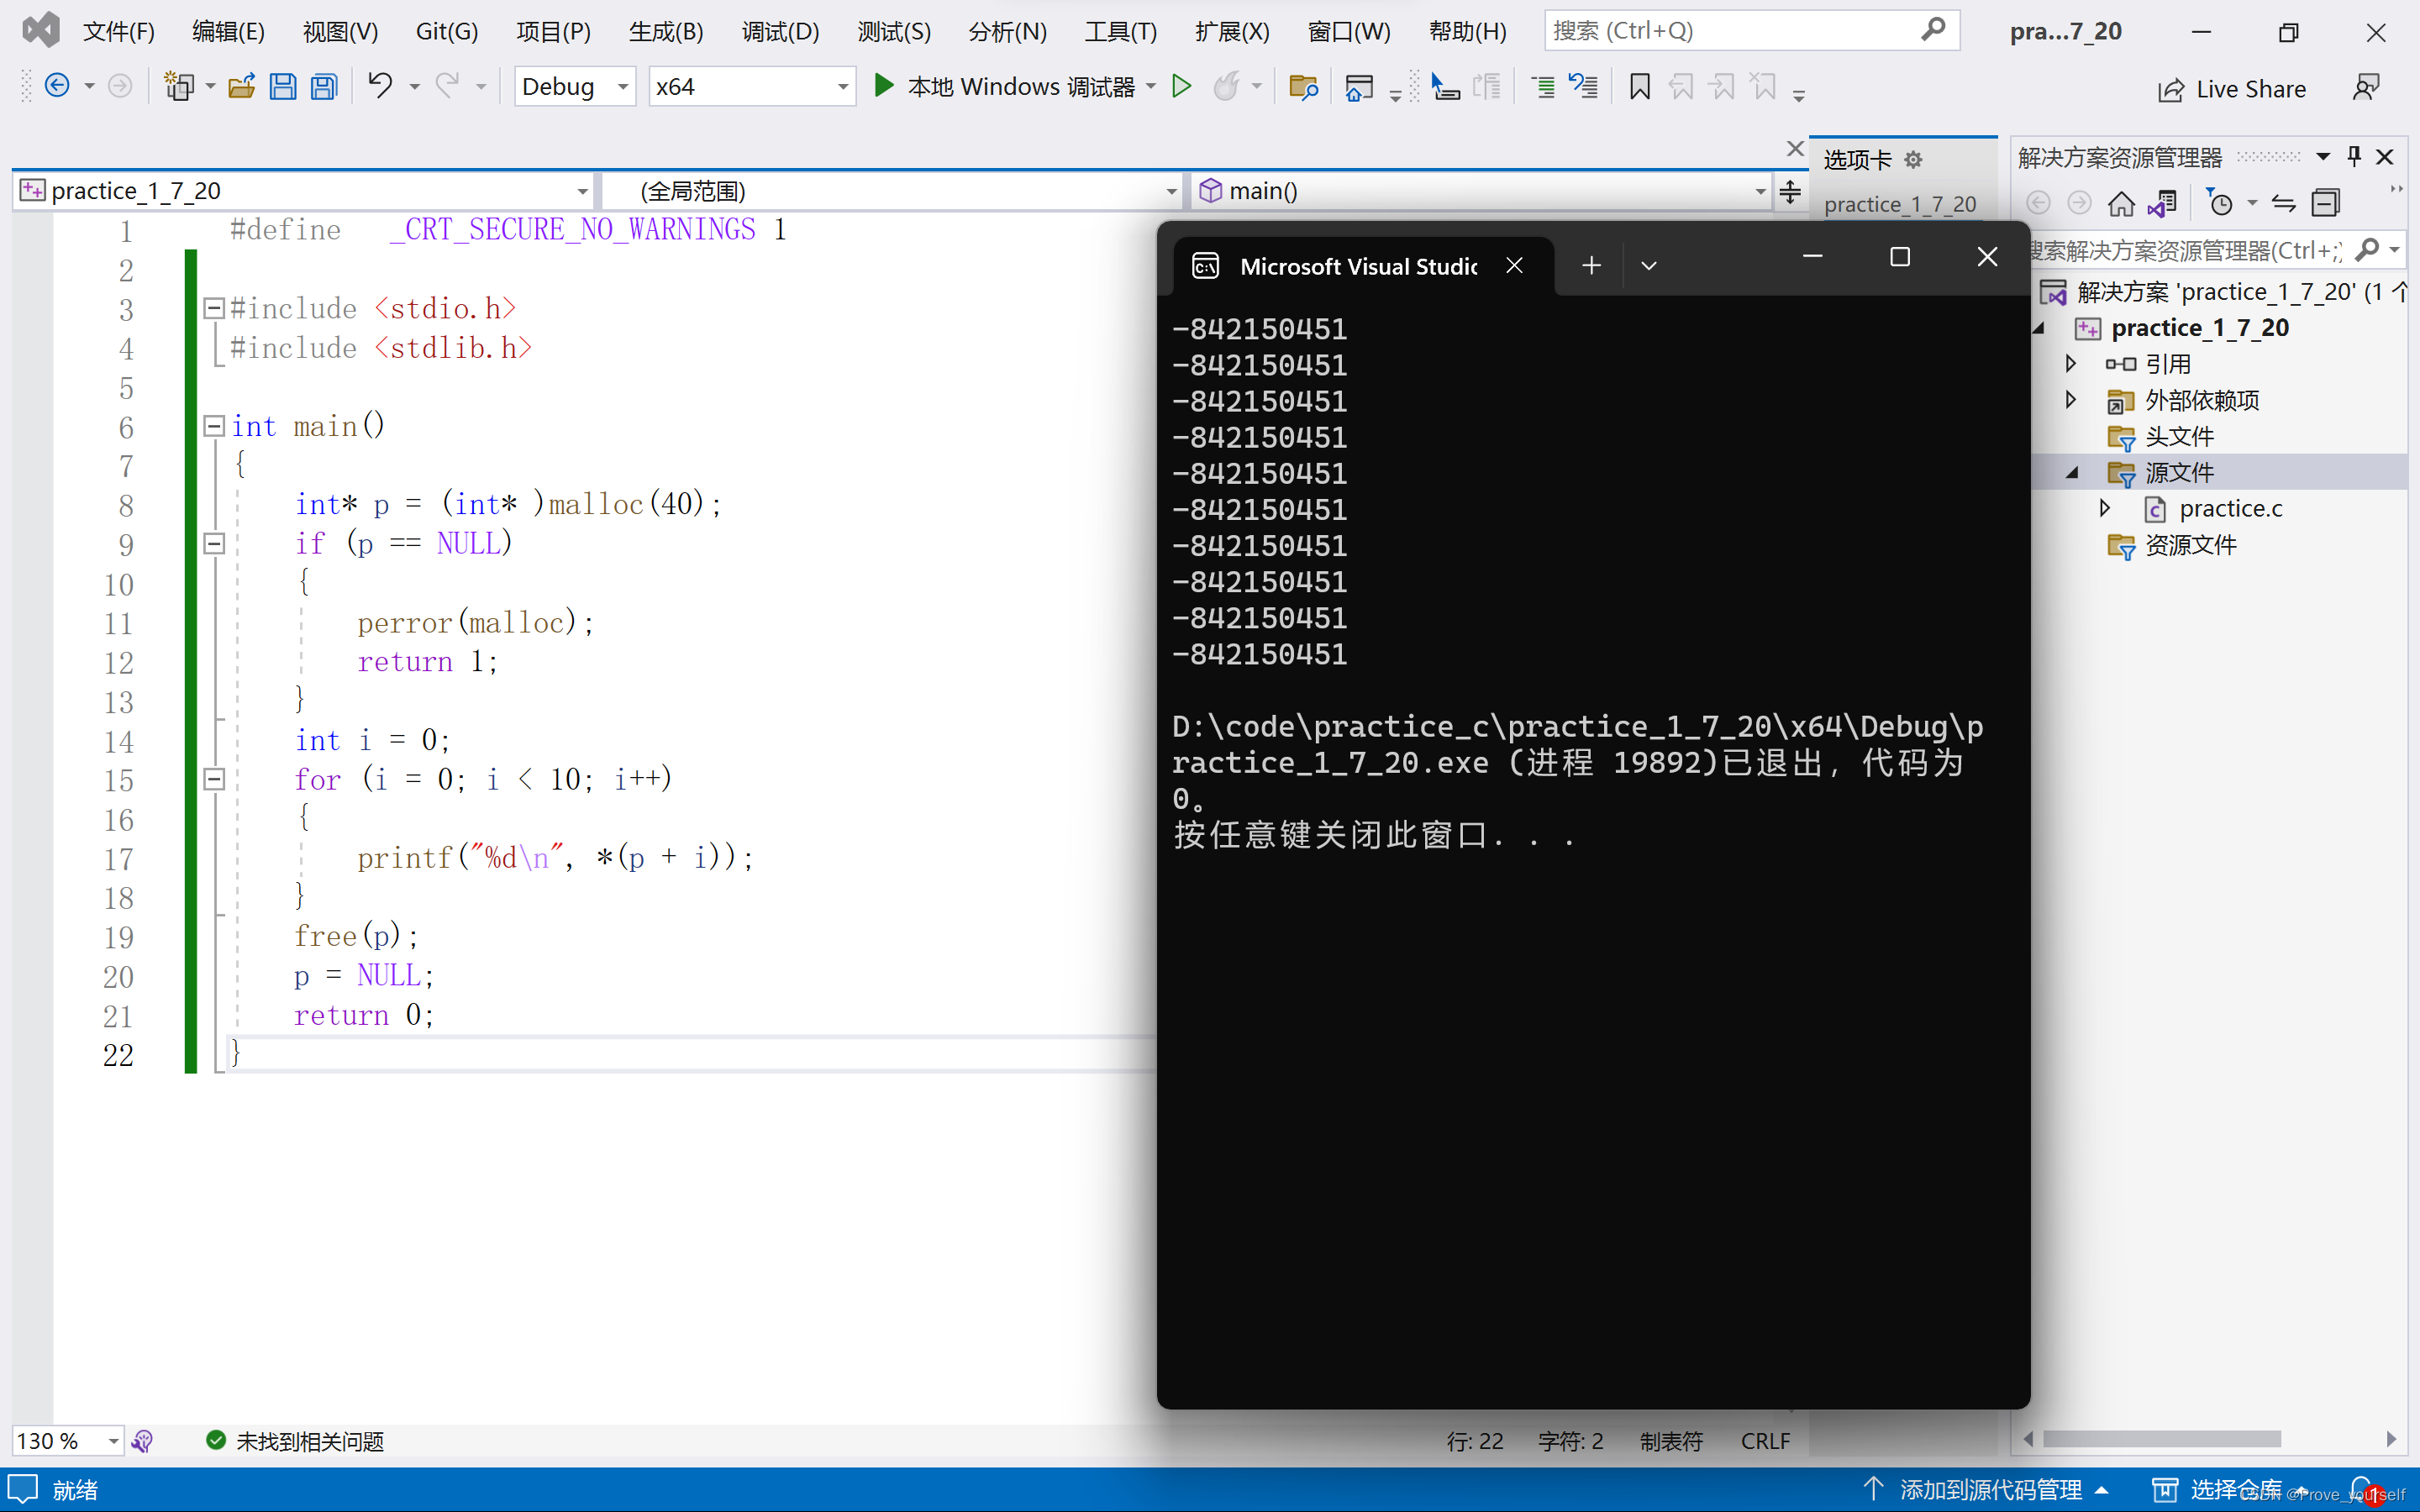Open the x64 platform dropdown
The image size is (2420, 1512).
click(842, 87)
